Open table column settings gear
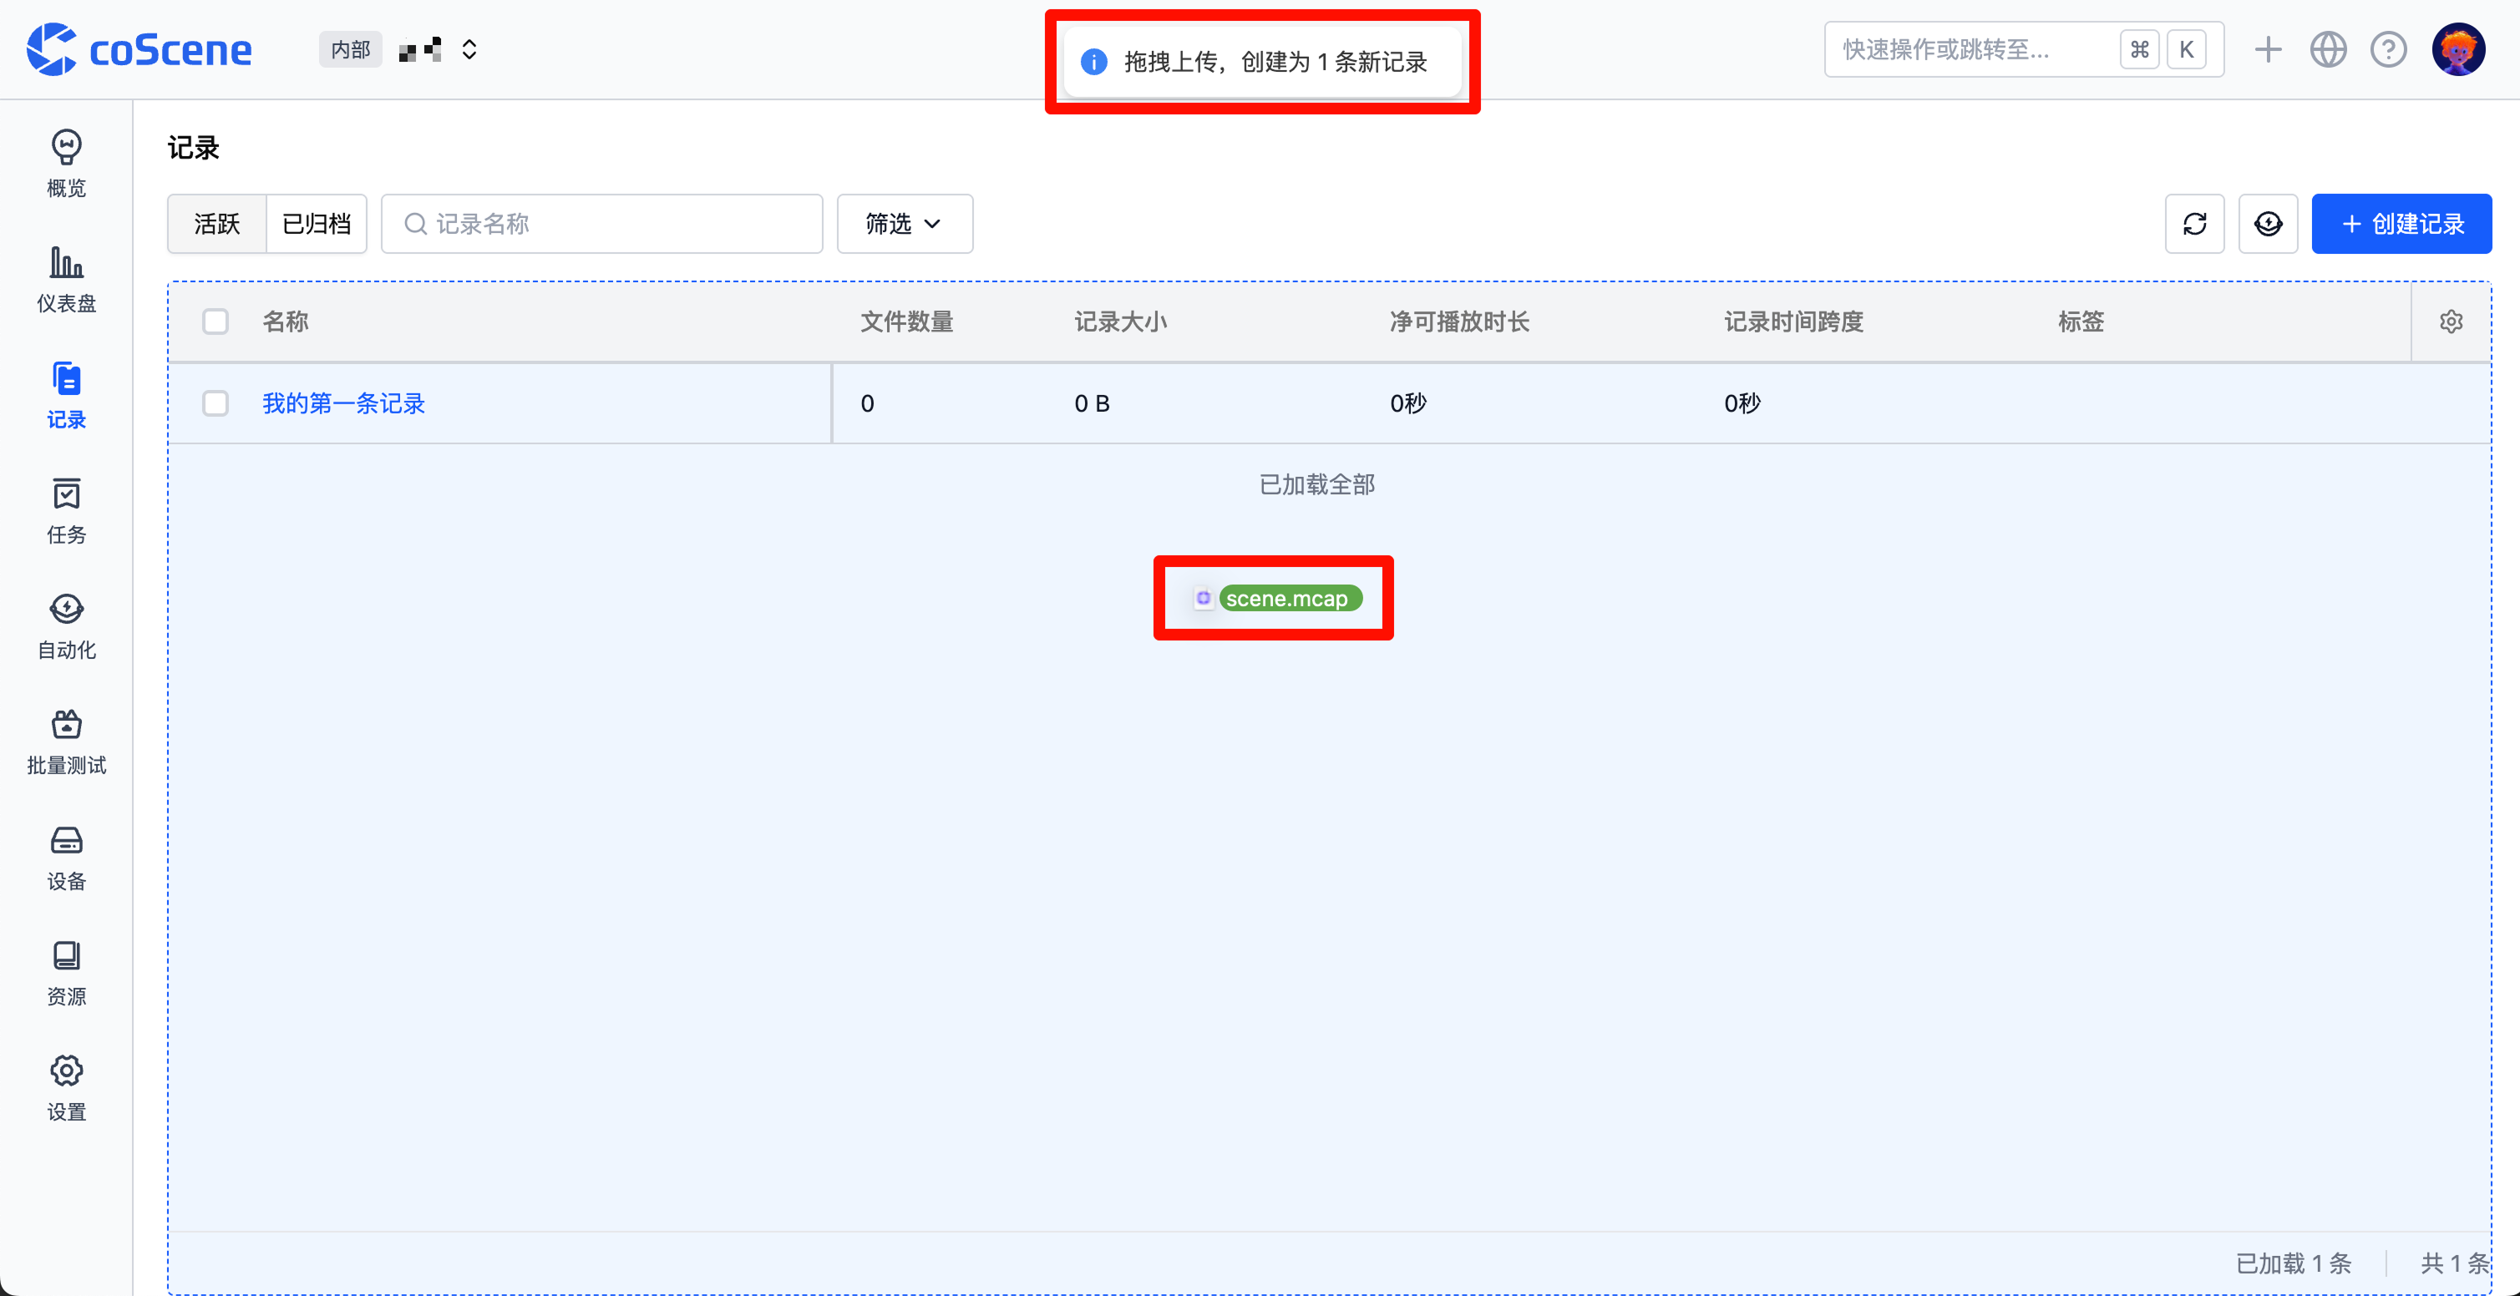Viewport: 2520px width, 1296px height. (x=2450, y=321)
